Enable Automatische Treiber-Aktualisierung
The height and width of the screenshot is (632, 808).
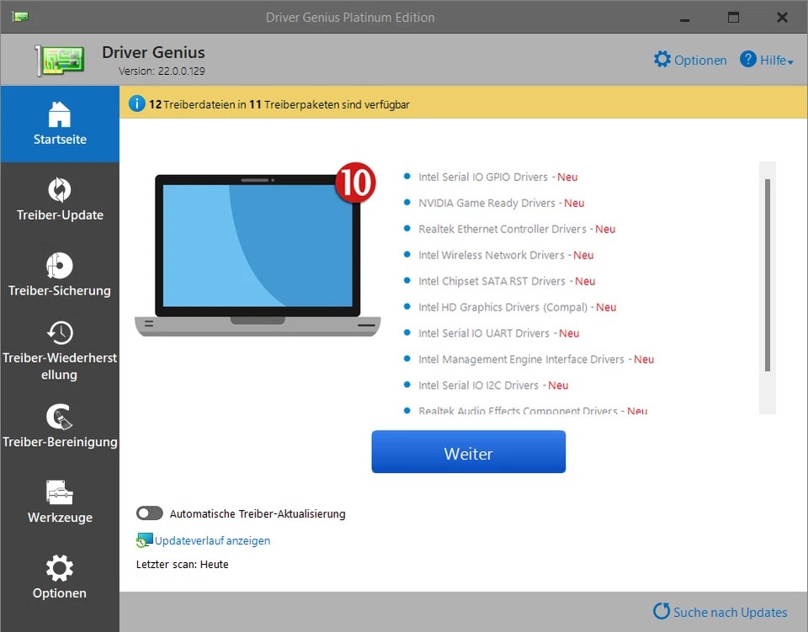pos(150,513)
